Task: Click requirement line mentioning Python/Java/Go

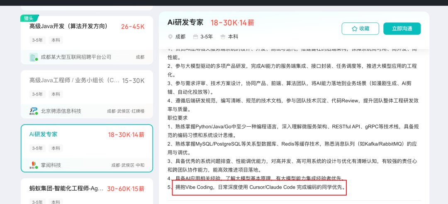Action: click(x=293, y=130)
